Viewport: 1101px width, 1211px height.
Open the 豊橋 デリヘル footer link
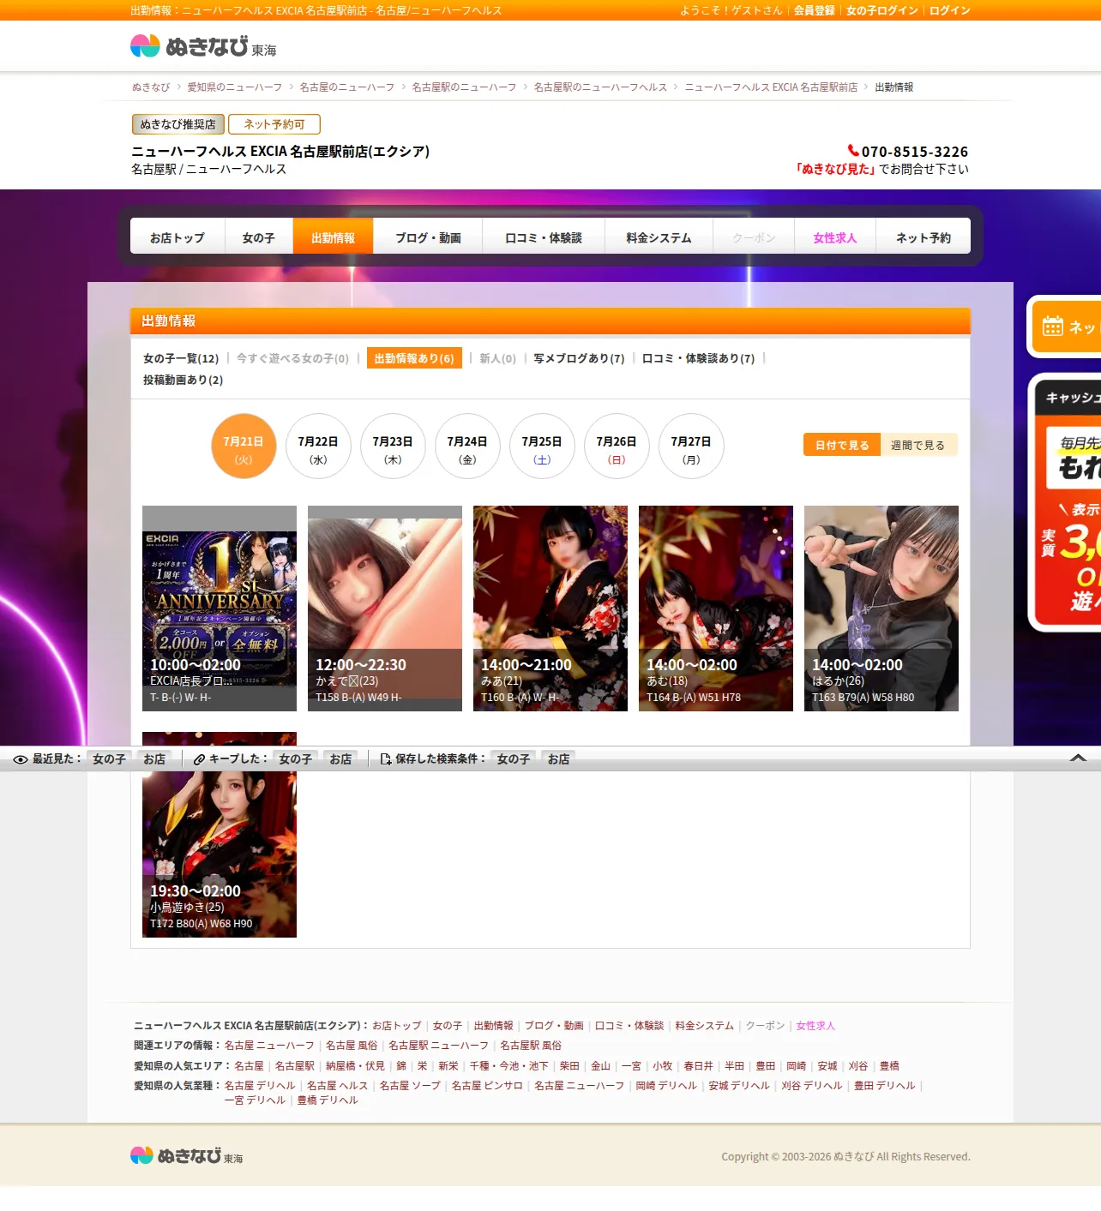pyautogui.click(x=328, y=1100)
